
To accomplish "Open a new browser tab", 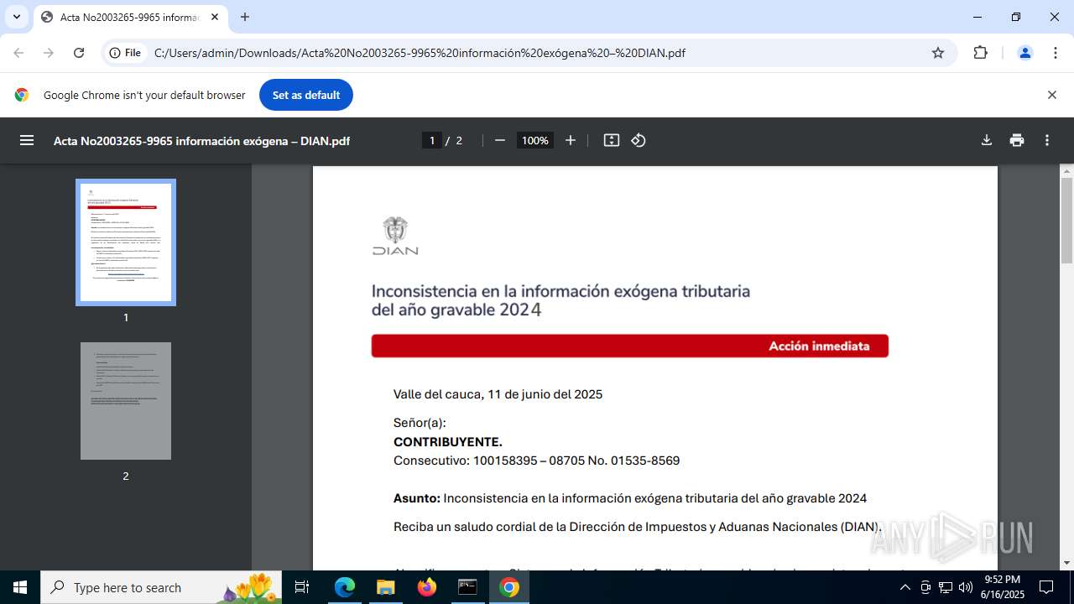I will [245, 17].
